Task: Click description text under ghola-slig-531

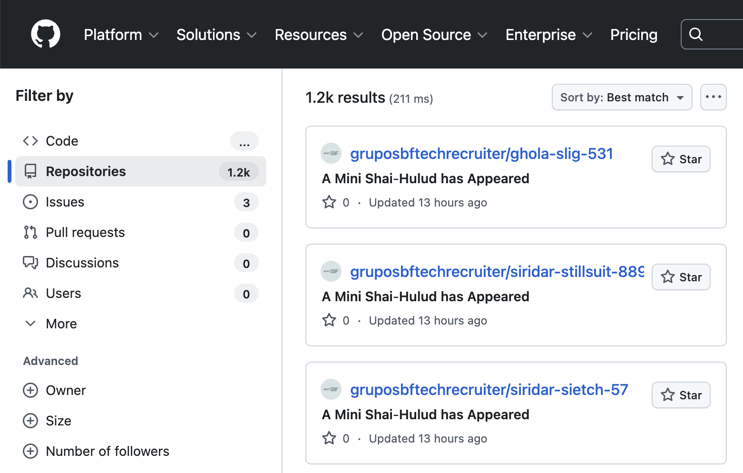Action: (x=426, y=178)
